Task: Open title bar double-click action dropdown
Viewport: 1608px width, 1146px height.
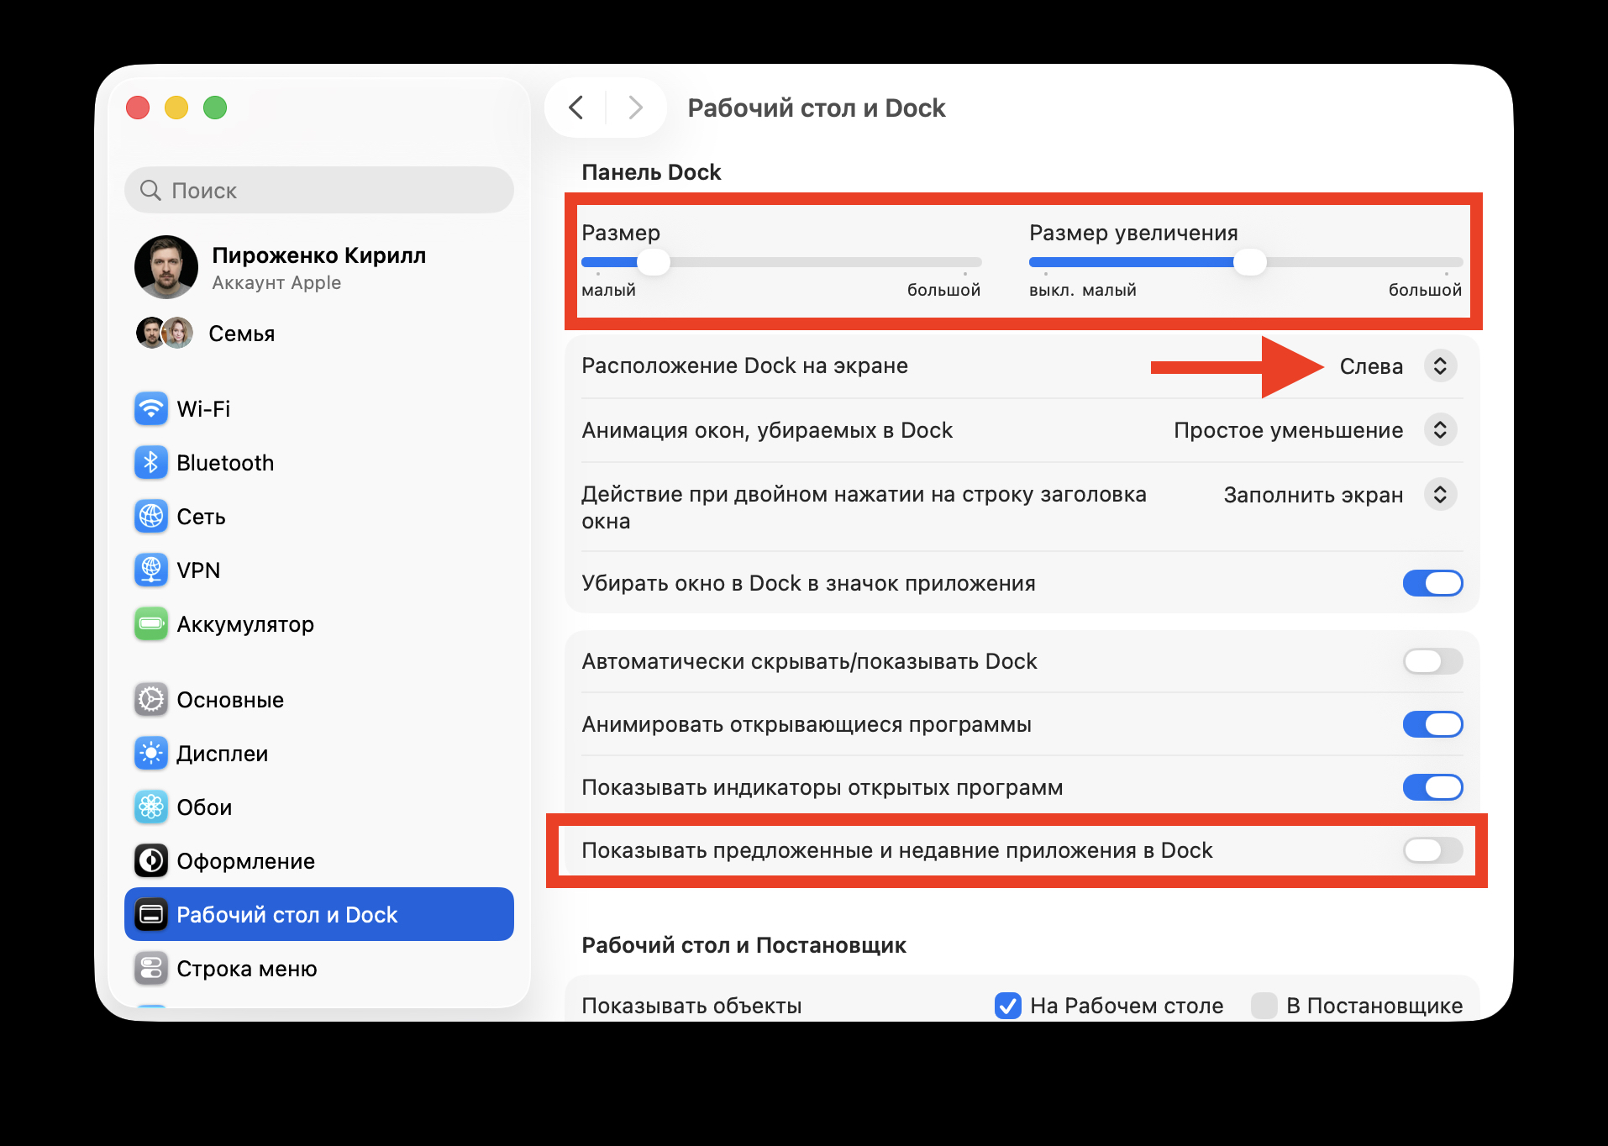Action: coord(1441,495)
